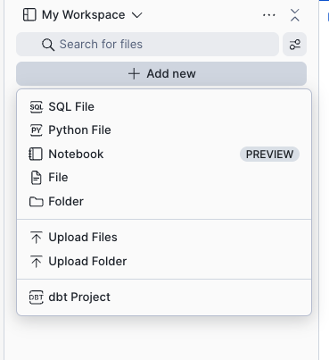The width and height of the screenshot is (329, 360).
Task: Click the document file icon
Action: coord(37,178)
